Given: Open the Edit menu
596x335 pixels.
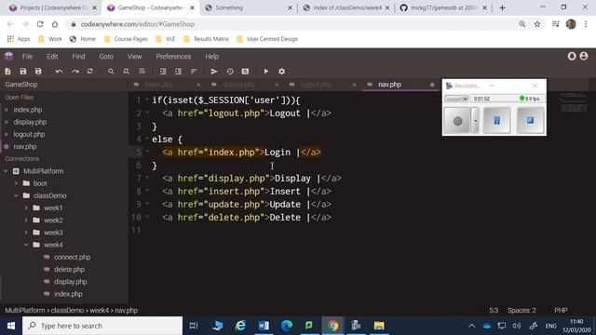Looking at the screenshot, I should (52, 57).
